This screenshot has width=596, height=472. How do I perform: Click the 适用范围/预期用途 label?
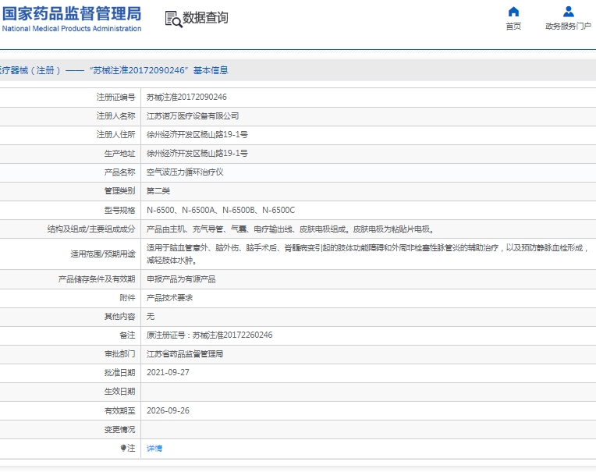click(103, 254)
